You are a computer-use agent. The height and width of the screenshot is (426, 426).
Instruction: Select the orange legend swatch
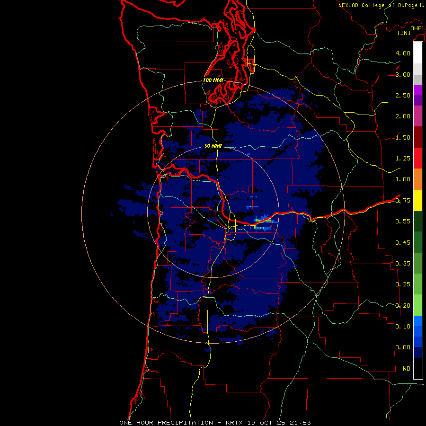[418, 179]
